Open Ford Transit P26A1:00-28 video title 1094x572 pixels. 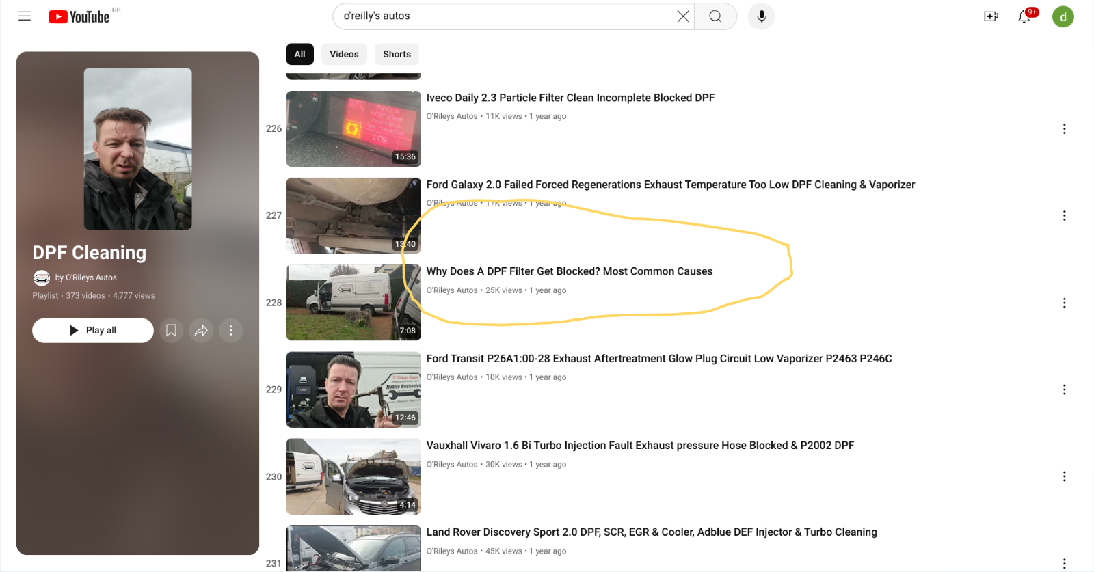pos(659,358)
